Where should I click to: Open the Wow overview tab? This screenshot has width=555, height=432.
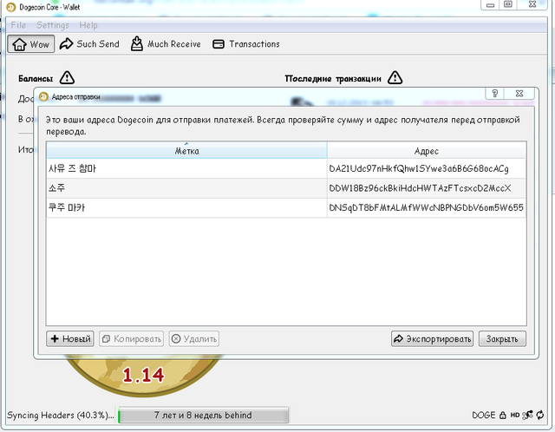tap(31, 44)
